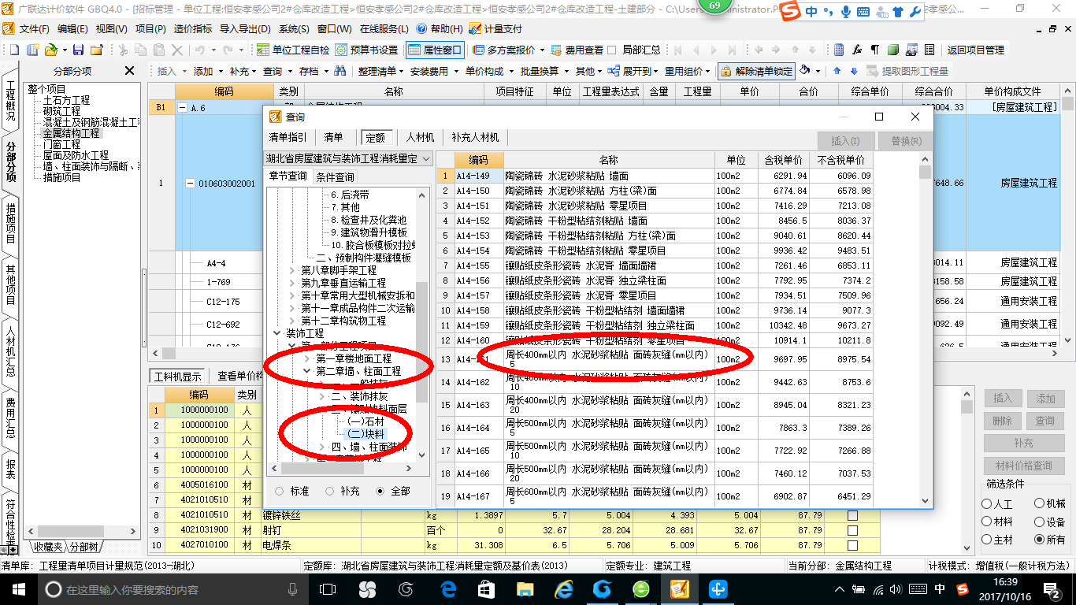The width and height of the screenshot is (1076, 605).
Task: Click the fx formula icon
Action: (x=857, y=50)
